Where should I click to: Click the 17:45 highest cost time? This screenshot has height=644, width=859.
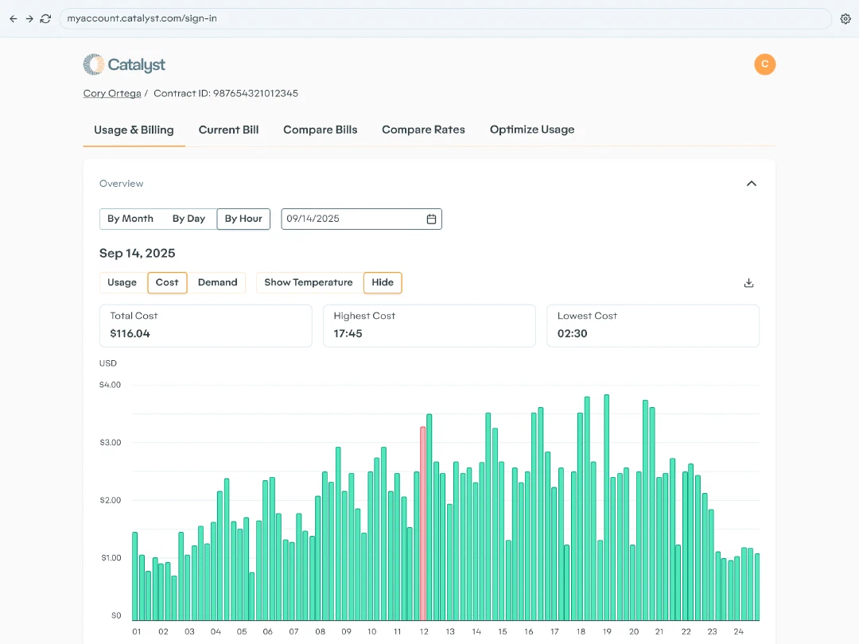[x=348, y=333]
